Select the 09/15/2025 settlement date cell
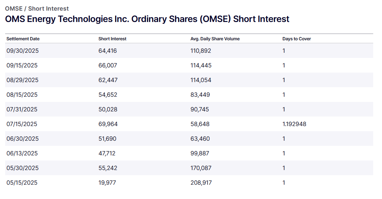The height and width of the screenshot is (199, 382). click(x=22, y=66)
